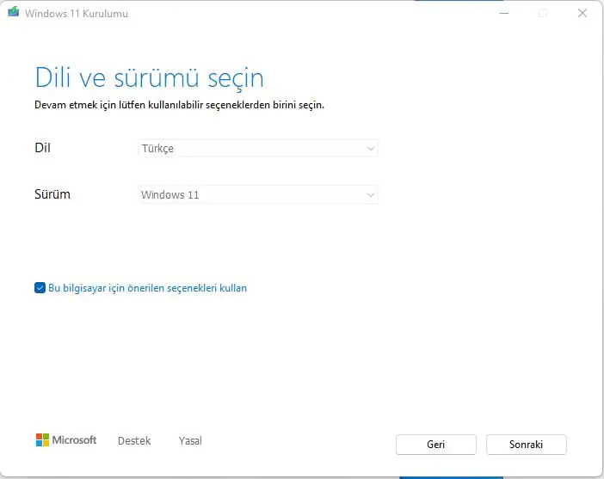Toggle the recommended options checkbox
The height and width of the screenshot is (479, 604).
pyautogui.click(x=40, y=288)
